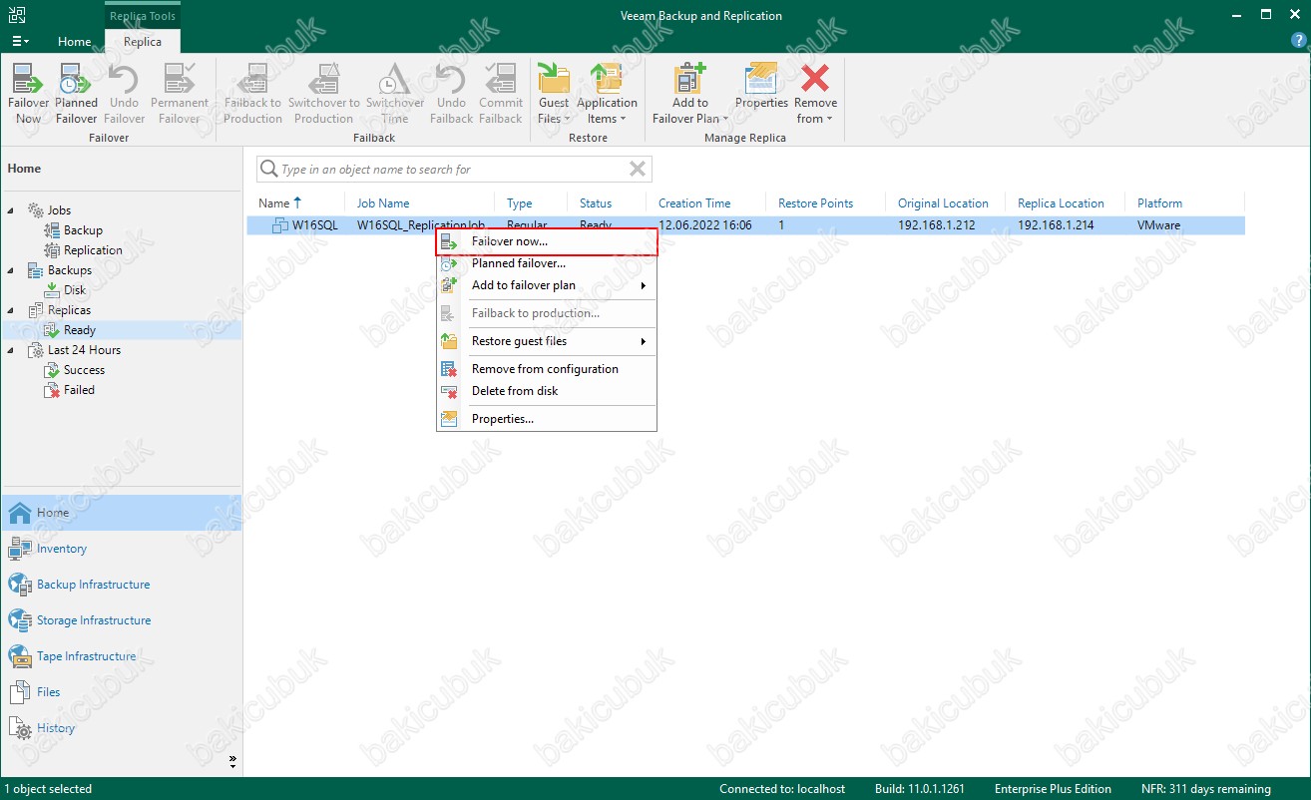Collapse the Last 24 Hours tree node
Image resolution: width=1311 pixels, height=800 pixels.
(12, 350)
